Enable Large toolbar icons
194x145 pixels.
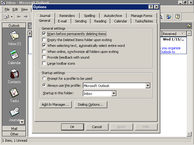click(44, 63)
